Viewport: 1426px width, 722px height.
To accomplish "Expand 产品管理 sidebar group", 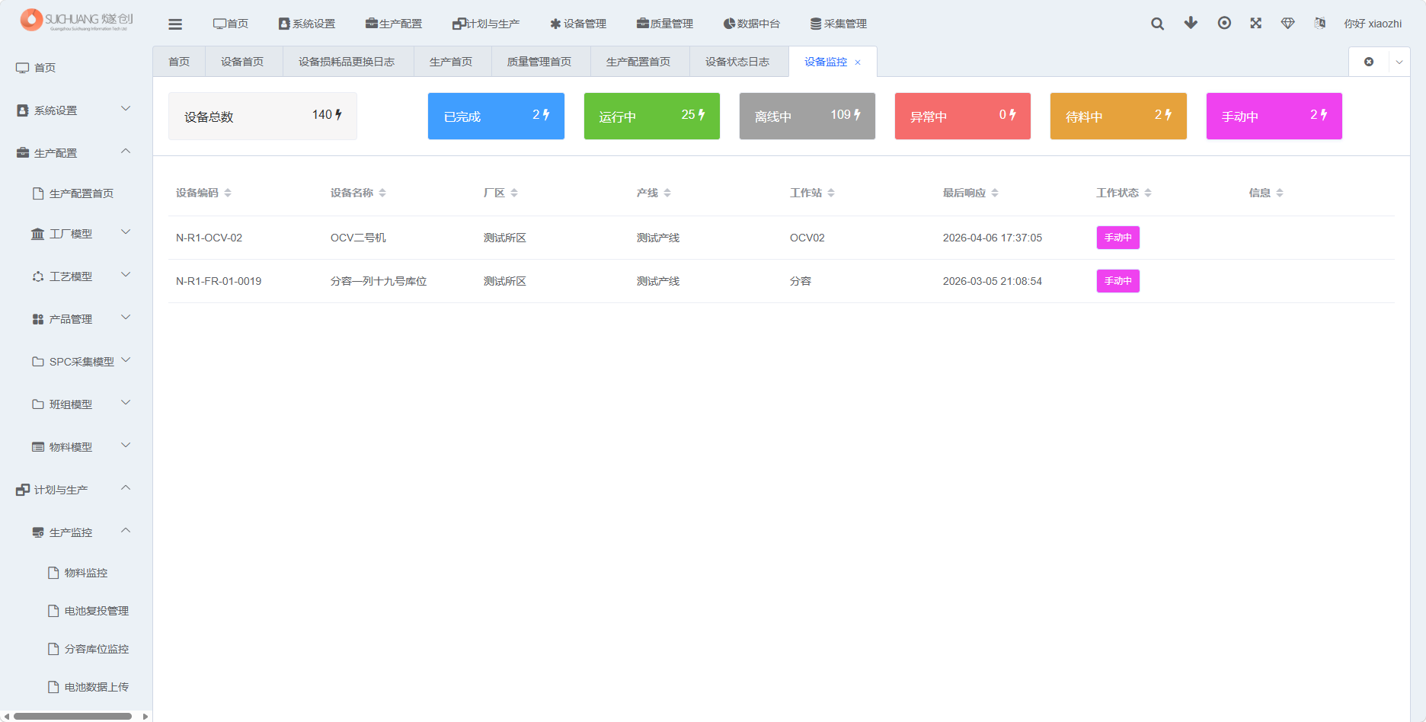I will 76,319.
